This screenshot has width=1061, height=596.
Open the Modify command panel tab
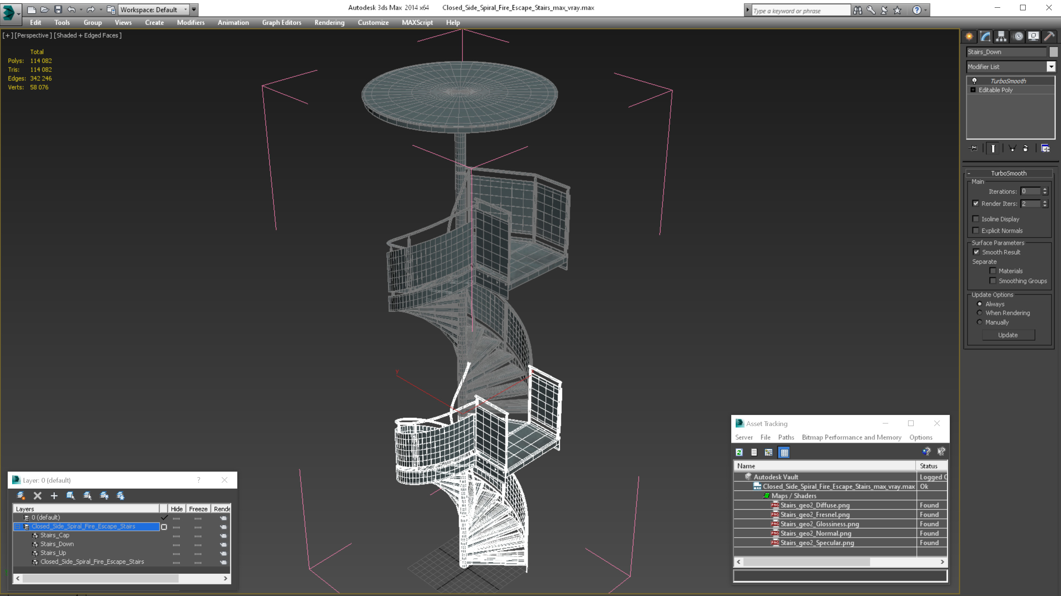coord(985,36)
